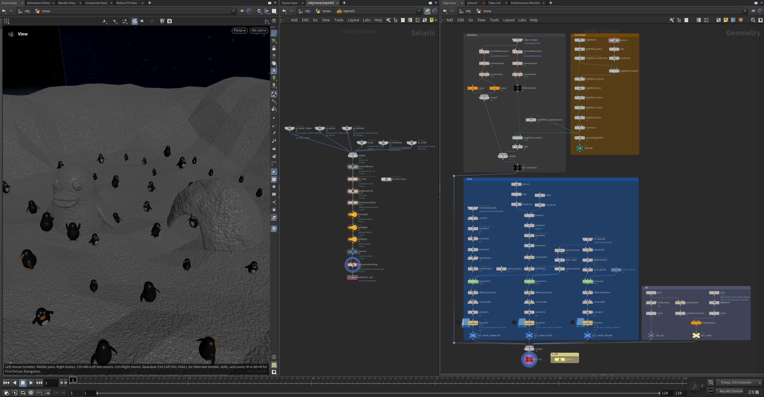Click the obj path segment in Geometry pane

pyautogui.click(x=468, y=11)
